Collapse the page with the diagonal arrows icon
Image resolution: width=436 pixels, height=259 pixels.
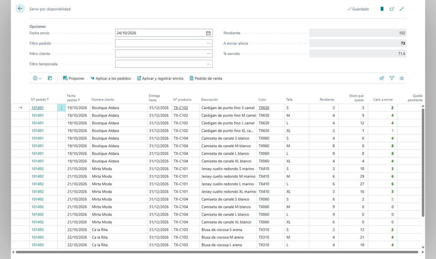[401, 9]
